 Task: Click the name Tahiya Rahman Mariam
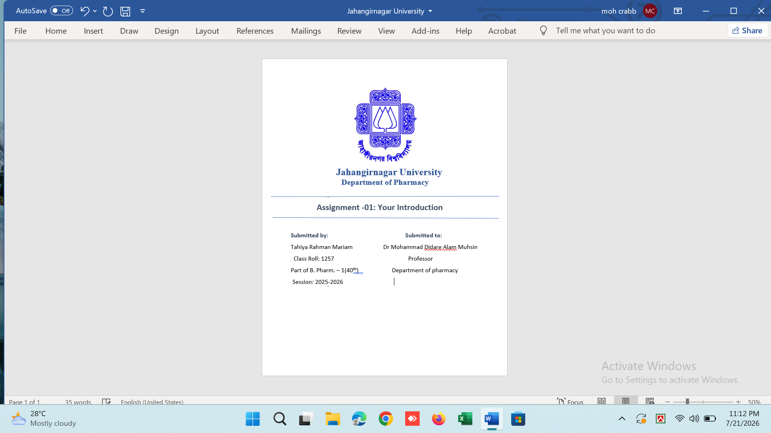click(321, 247)
